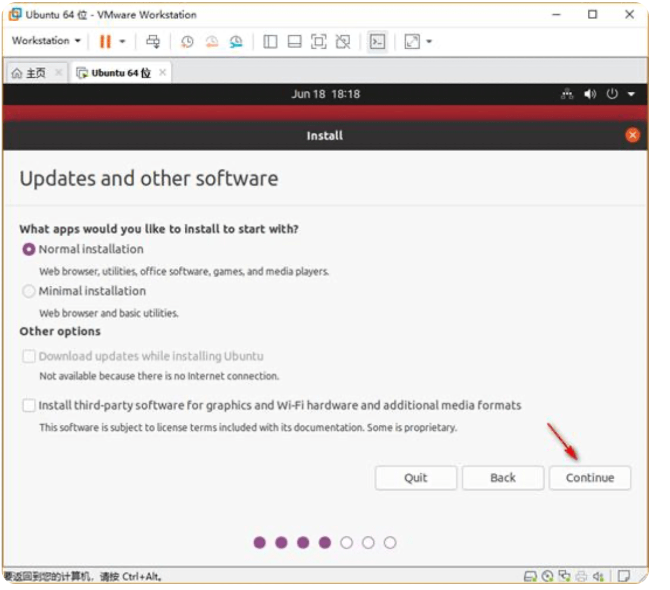The height and width of the screenshot is (590, 670).
Task: Expand the power options arrow beside pause
Action: coord(122,42)
